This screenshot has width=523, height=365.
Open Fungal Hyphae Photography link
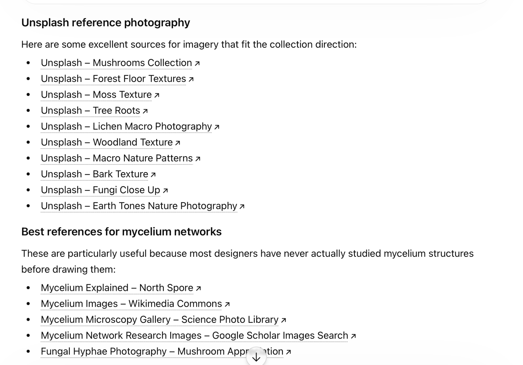coord(104,351)
